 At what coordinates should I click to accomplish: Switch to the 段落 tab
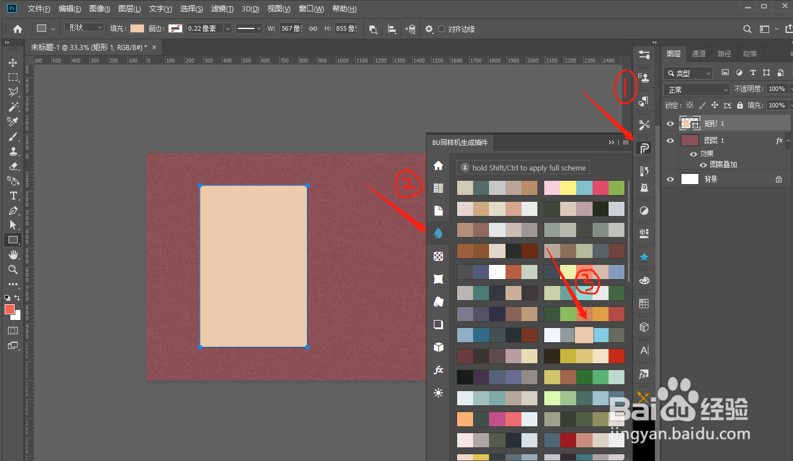(750, 54)
